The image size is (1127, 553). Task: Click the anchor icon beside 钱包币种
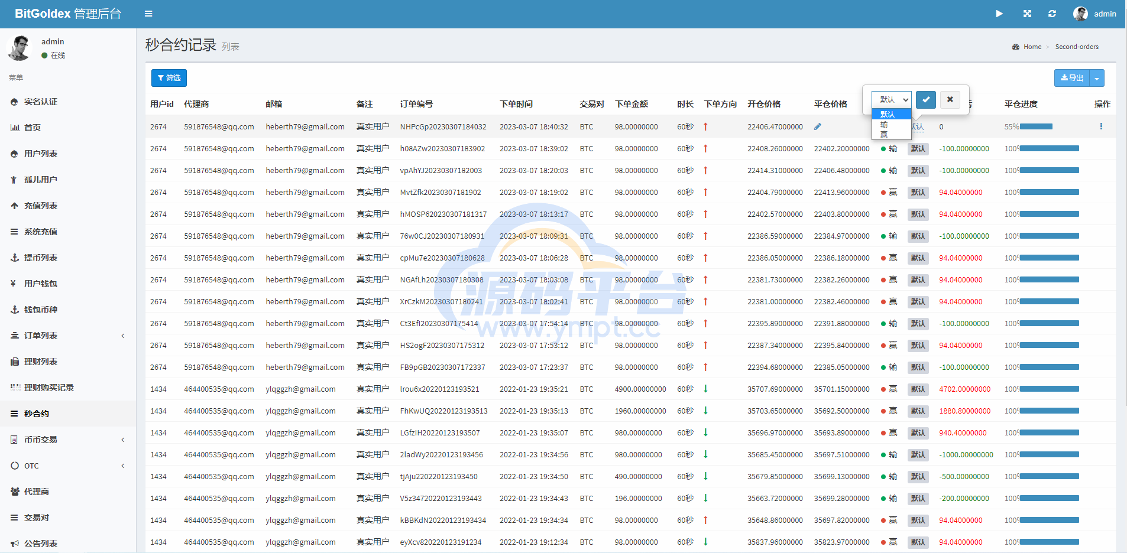[15, 310]
